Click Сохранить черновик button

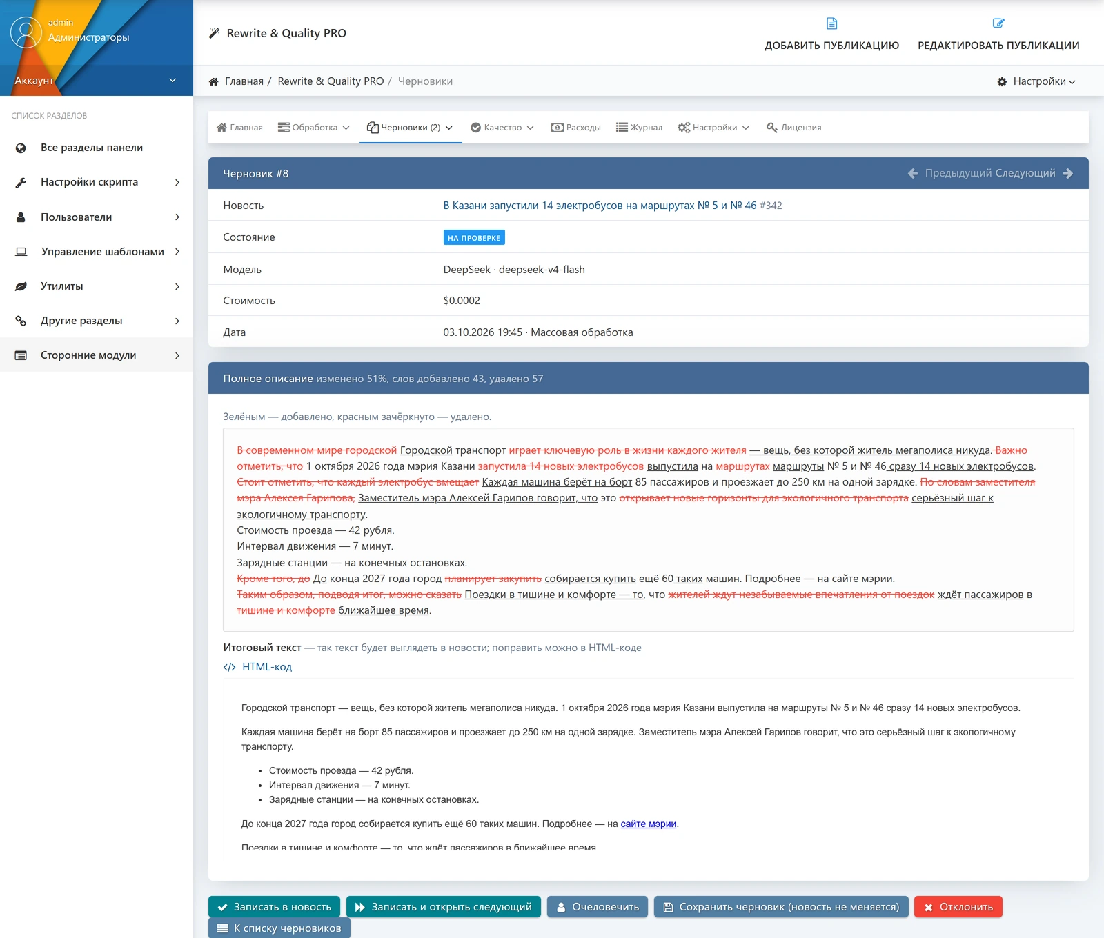tap(781, 907)
